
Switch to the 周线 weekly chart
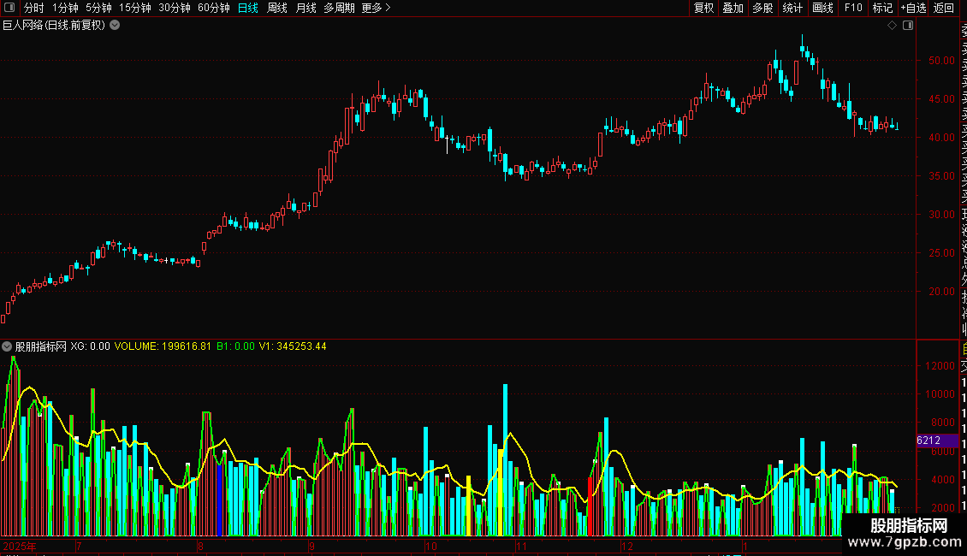pos(277,8)
